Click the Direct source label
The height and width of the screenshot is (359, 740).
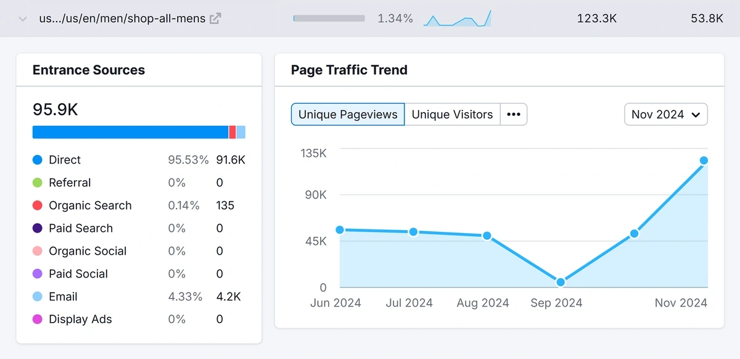pos(64,159)
